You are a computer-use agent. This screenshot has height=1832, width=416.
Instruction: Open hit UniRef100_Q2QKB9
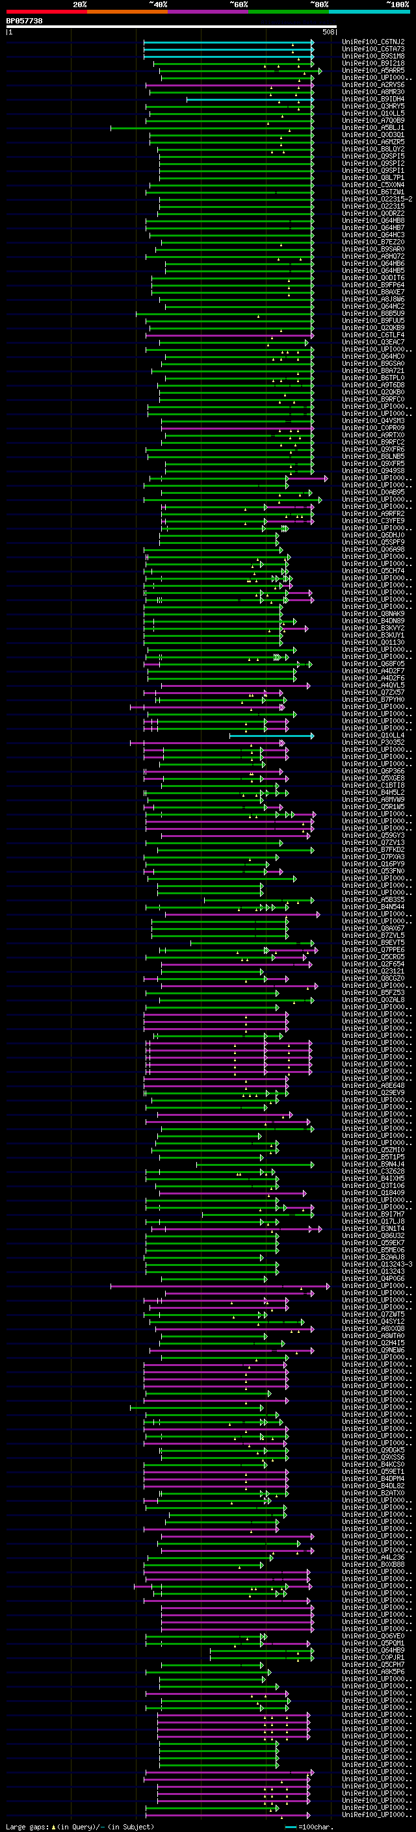[x=373, y=328]
